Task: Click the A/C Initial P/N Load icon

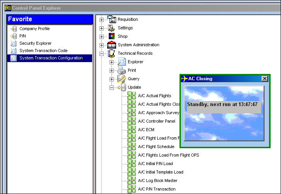Action: tap(131, 164)
